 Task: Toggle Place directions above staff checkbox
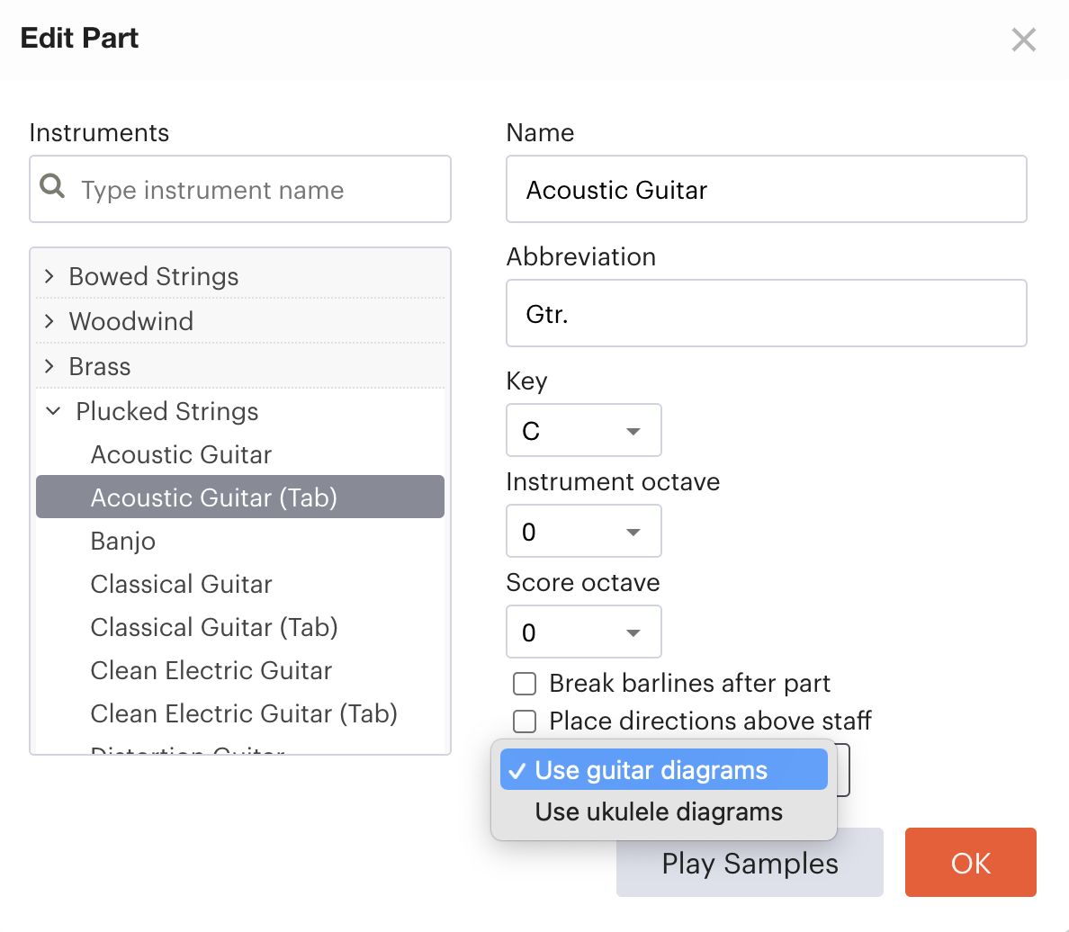(525, 721)
